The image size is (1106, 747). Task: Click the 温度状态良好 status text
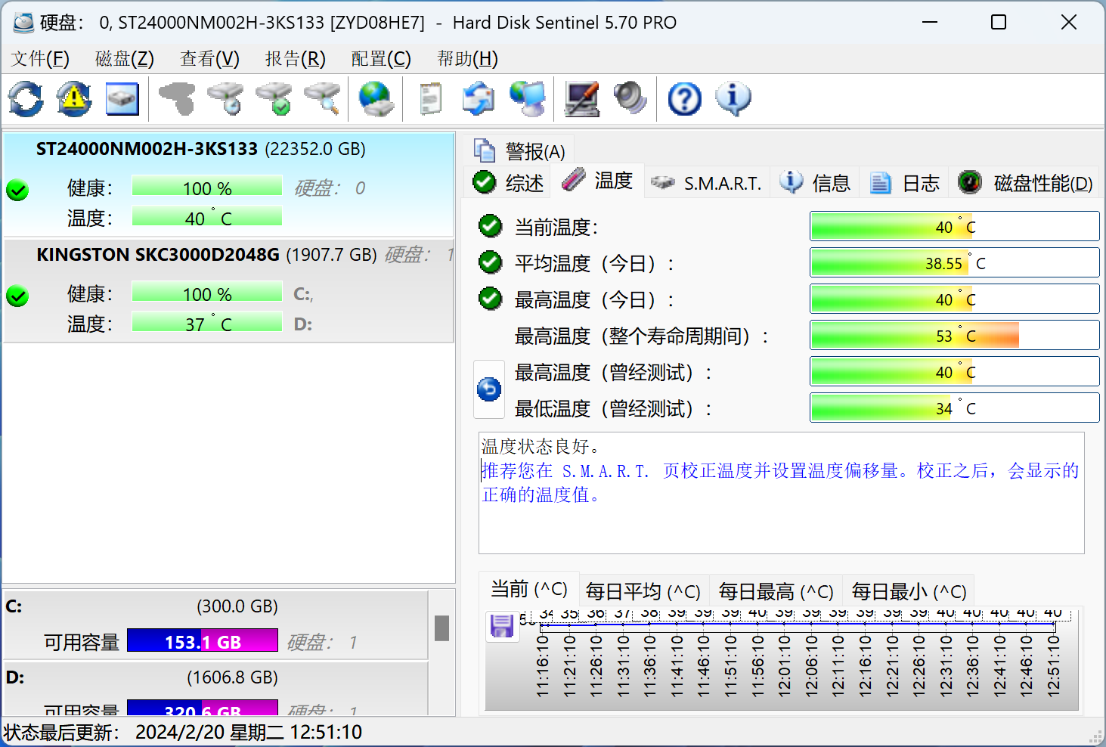coord(541,446)
